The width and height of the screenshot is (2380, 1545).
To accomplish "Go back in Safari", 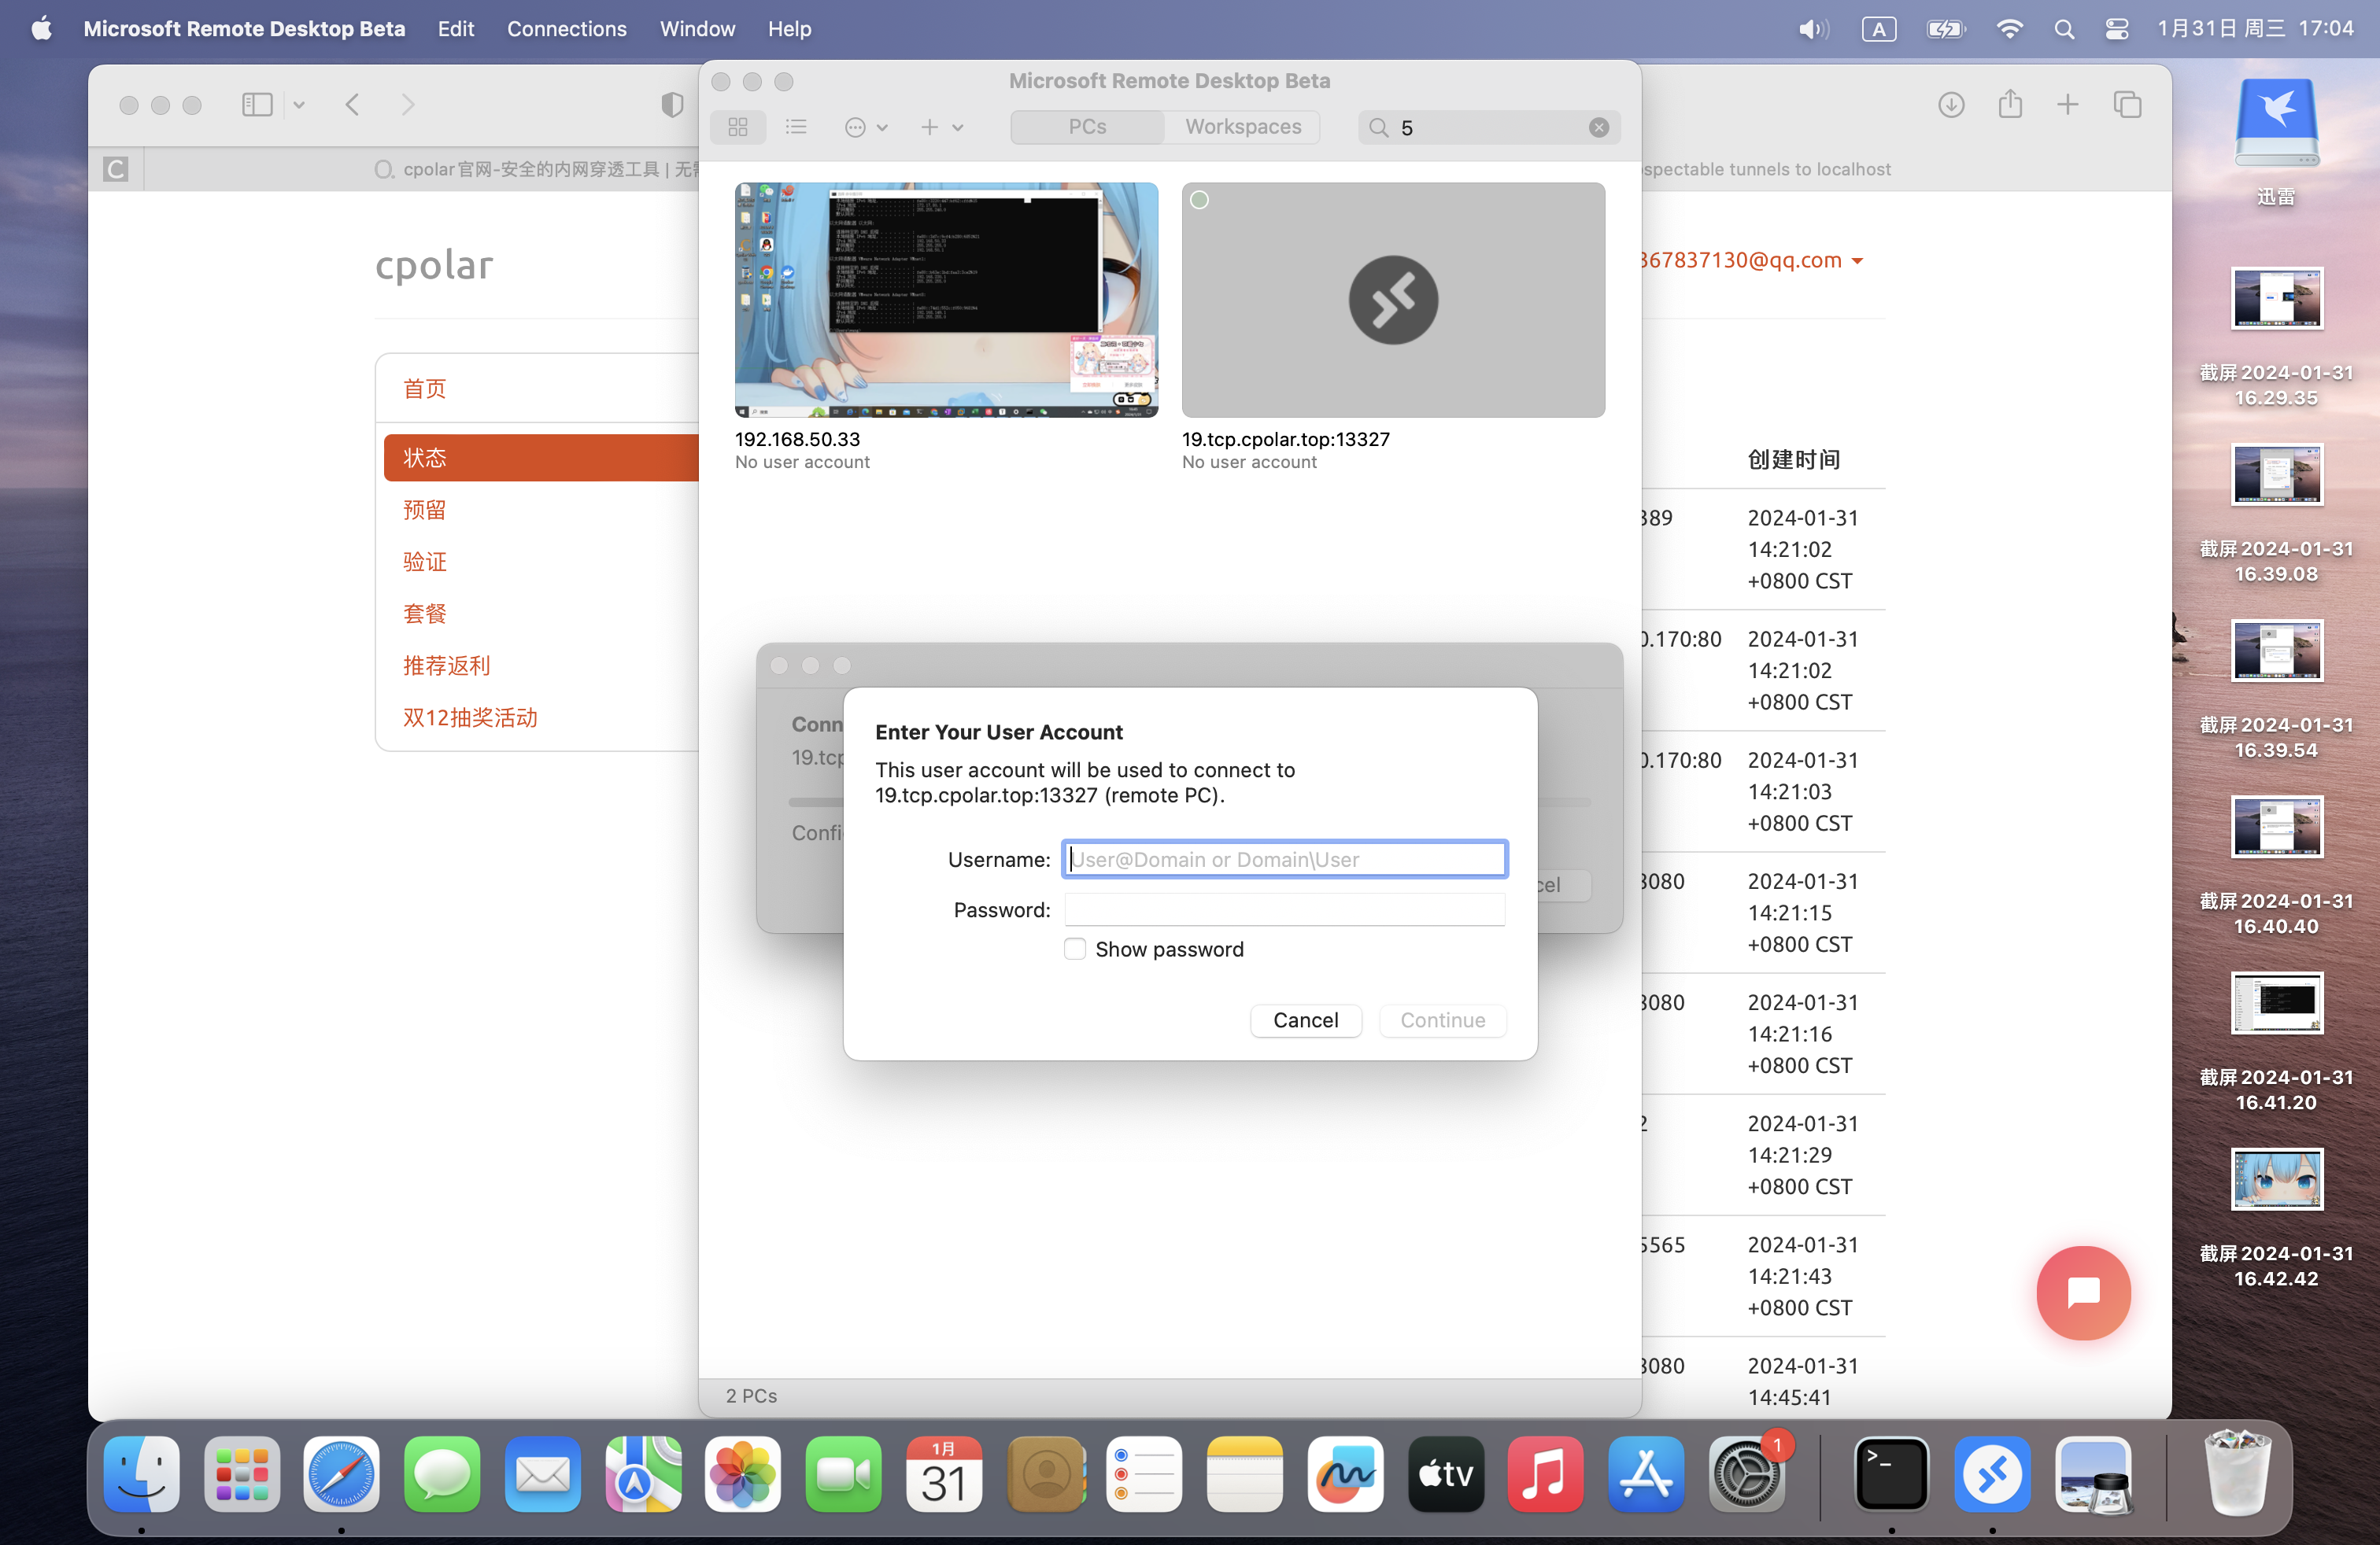I will click(352, 105).
